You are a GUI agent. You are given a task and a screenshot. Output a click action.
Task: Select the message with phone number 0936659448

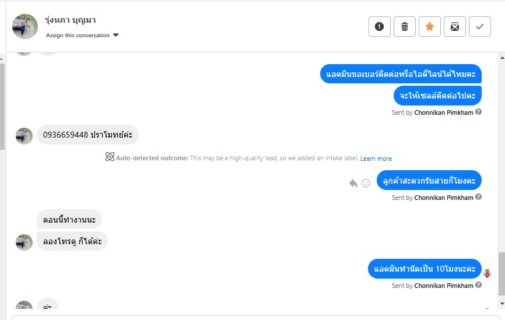pyautogui.click(x=87, y=135)
